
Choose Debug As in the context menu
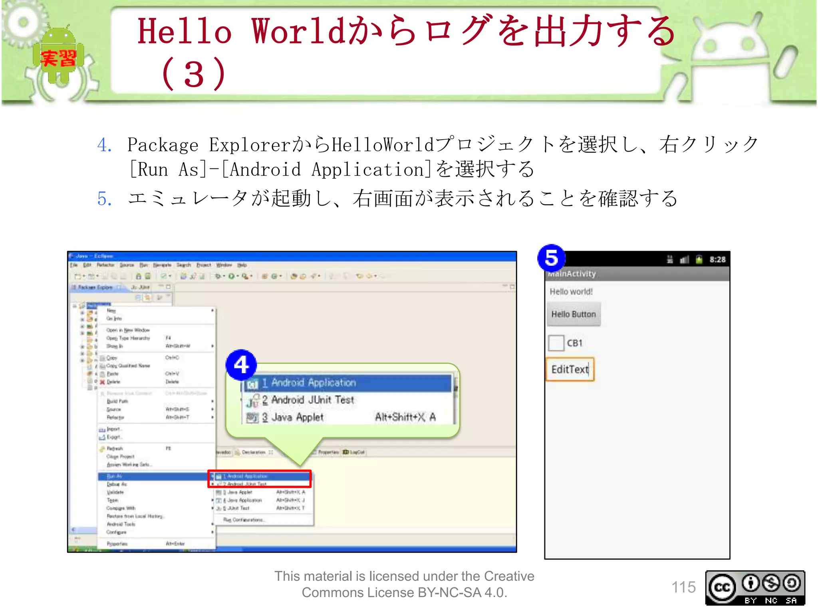point(157,484)
